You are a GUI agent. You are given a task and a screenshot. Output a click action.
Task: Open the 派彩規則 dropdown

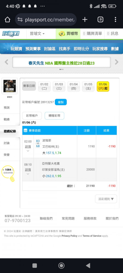coord(106,199)
